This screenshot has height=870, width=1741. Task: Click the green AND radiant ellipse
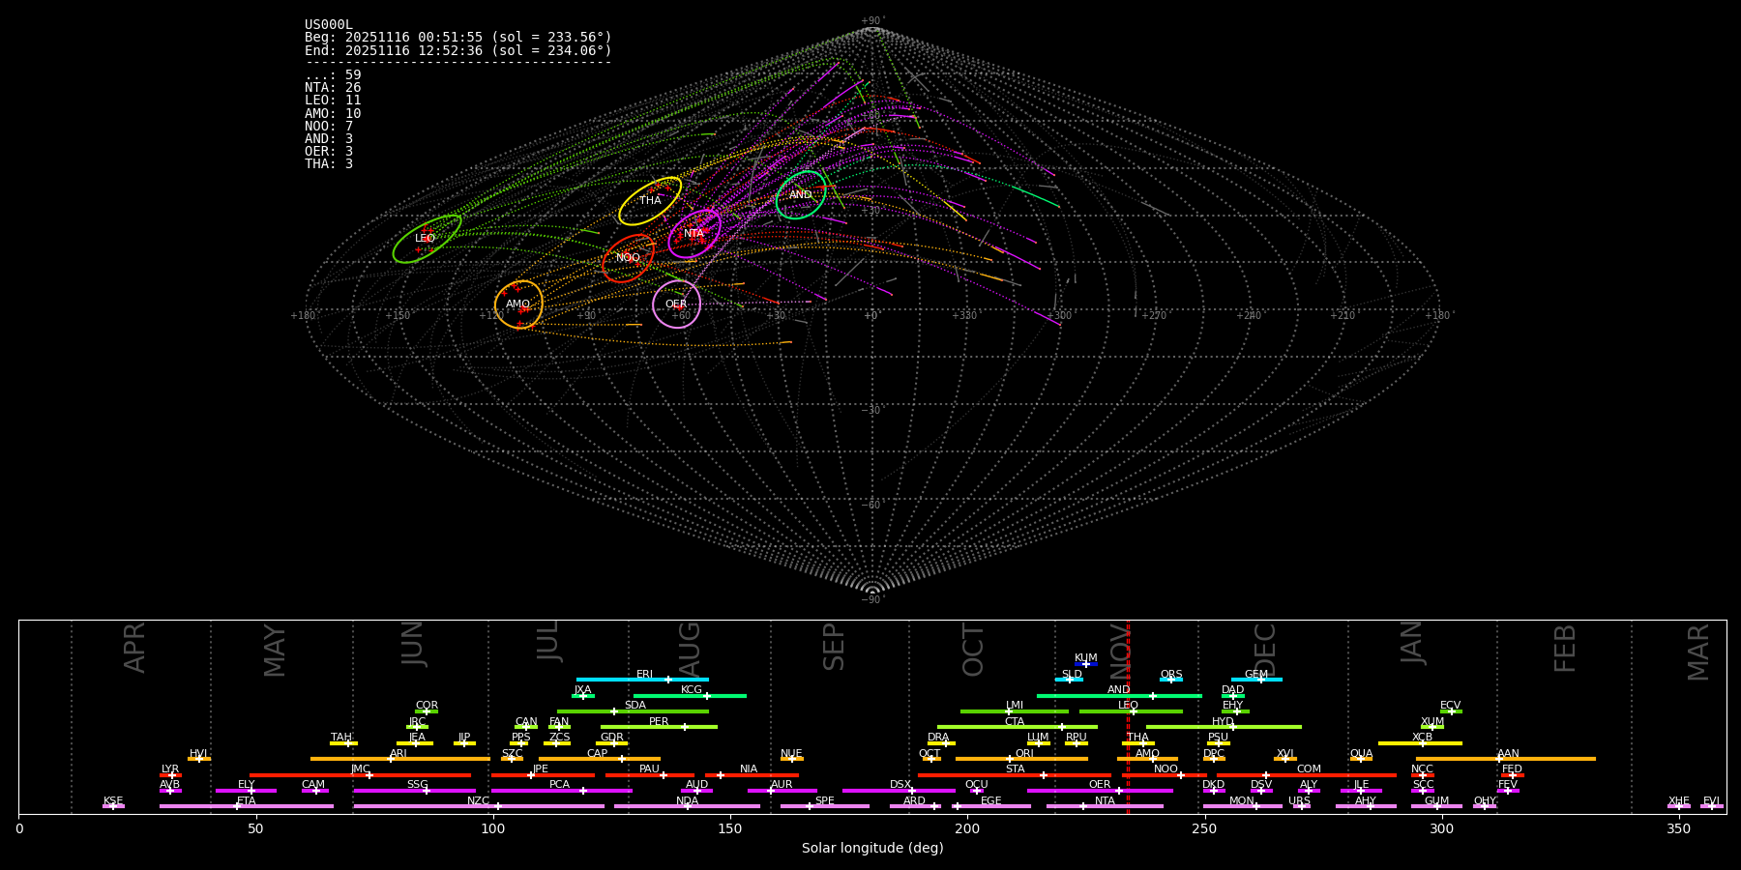pos(801,195)
